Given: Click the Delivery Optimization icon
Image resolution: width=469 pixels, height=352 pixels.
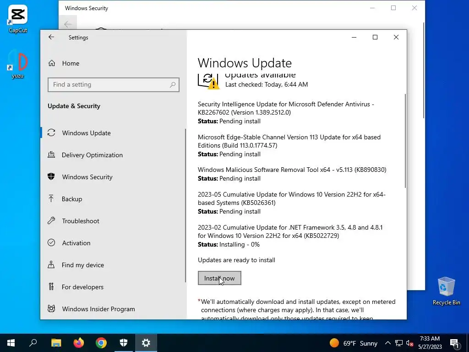Looking at the screenshot, I should 51,154.
